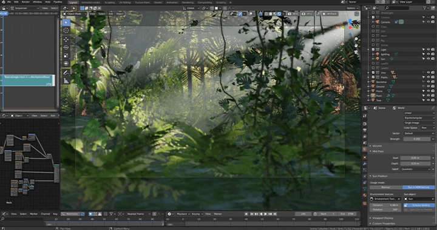The height and width of the screenshot is (230, 437).
Task: Open the World properties tab icon
Action: pyautogui.click(x=365, y=149)
